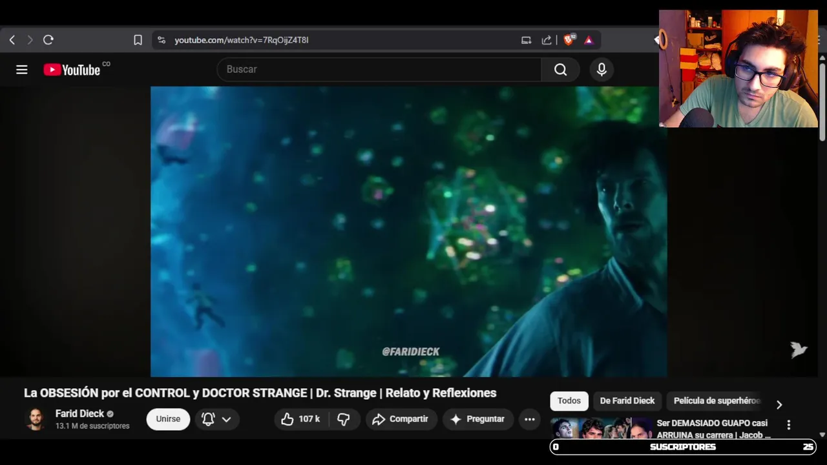Start voice search with microphone

(602, 69)
